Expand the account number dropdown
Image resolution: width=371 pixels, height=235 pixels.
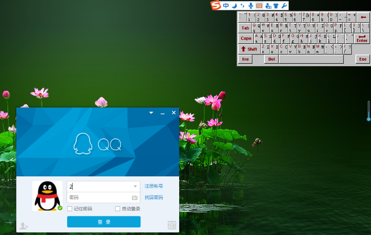pos(135,186)
